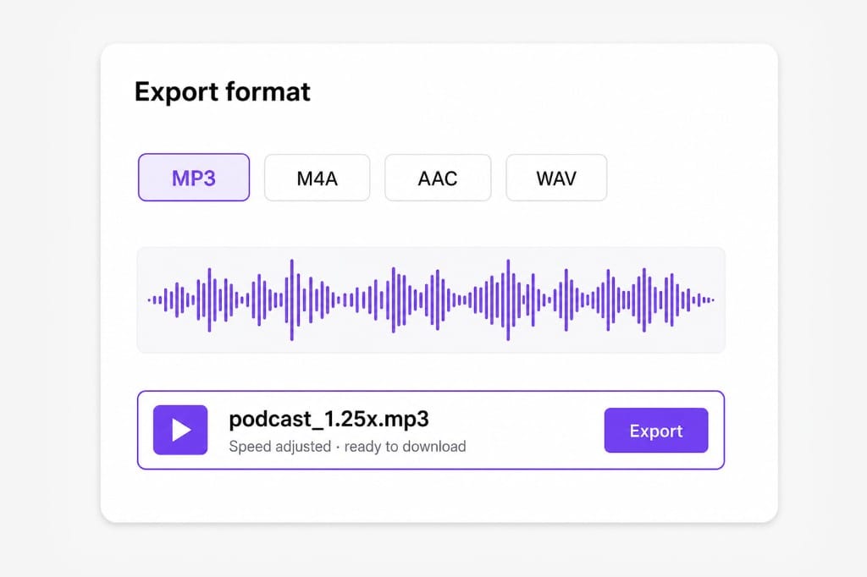Screen dimensions: 867x577
Task: Click the 'Speed adjusted · ready to download' status
Action: [347, 447]
